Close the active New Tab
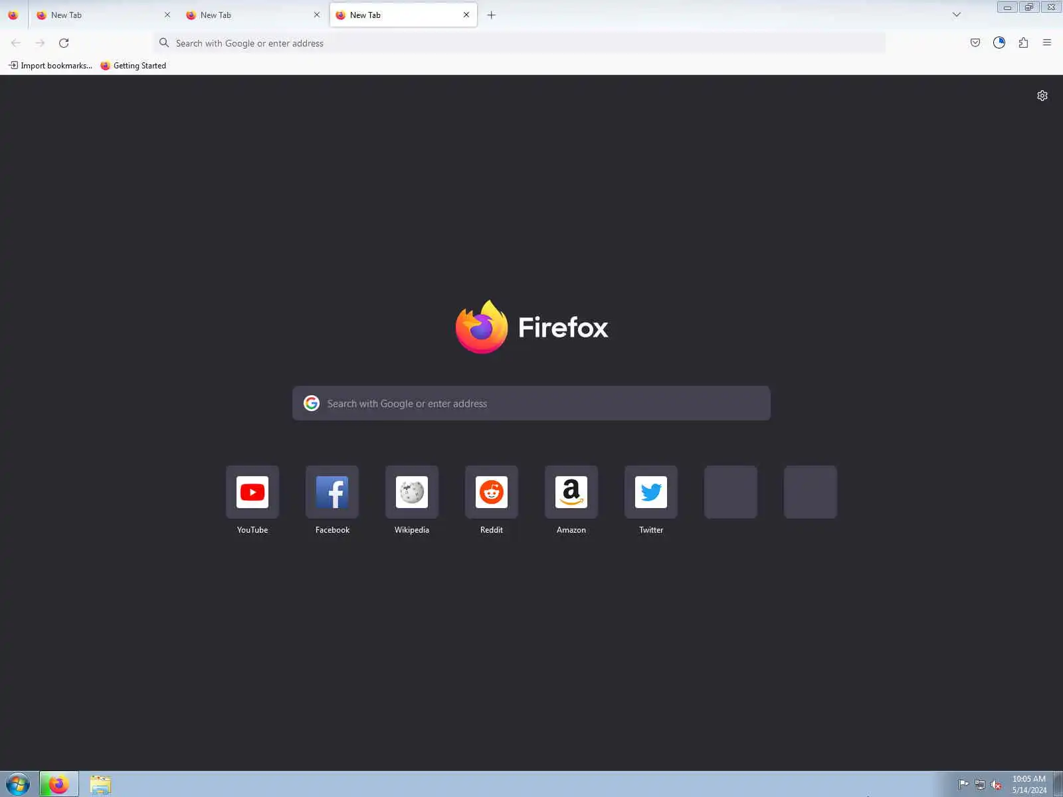Viewport: 1063px width, 797px height. (x=466, y=15)
